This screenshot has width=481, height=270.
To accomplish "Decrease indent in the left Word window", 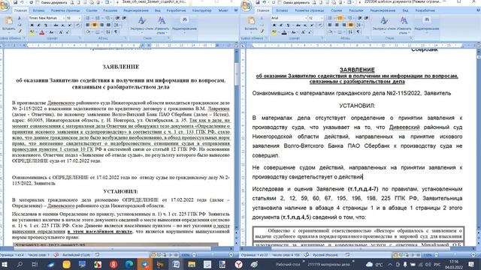I will (x=117, y=18).
